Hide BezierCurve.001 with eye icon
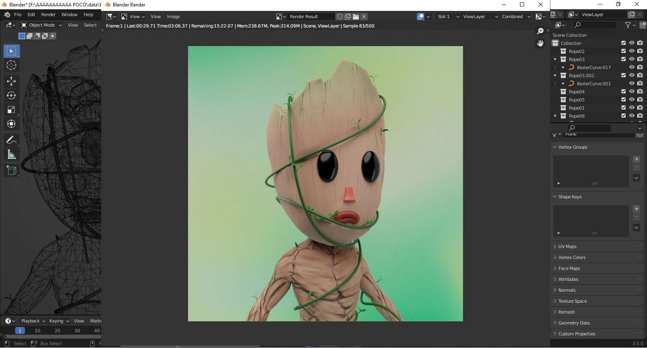 click(632, 84)
